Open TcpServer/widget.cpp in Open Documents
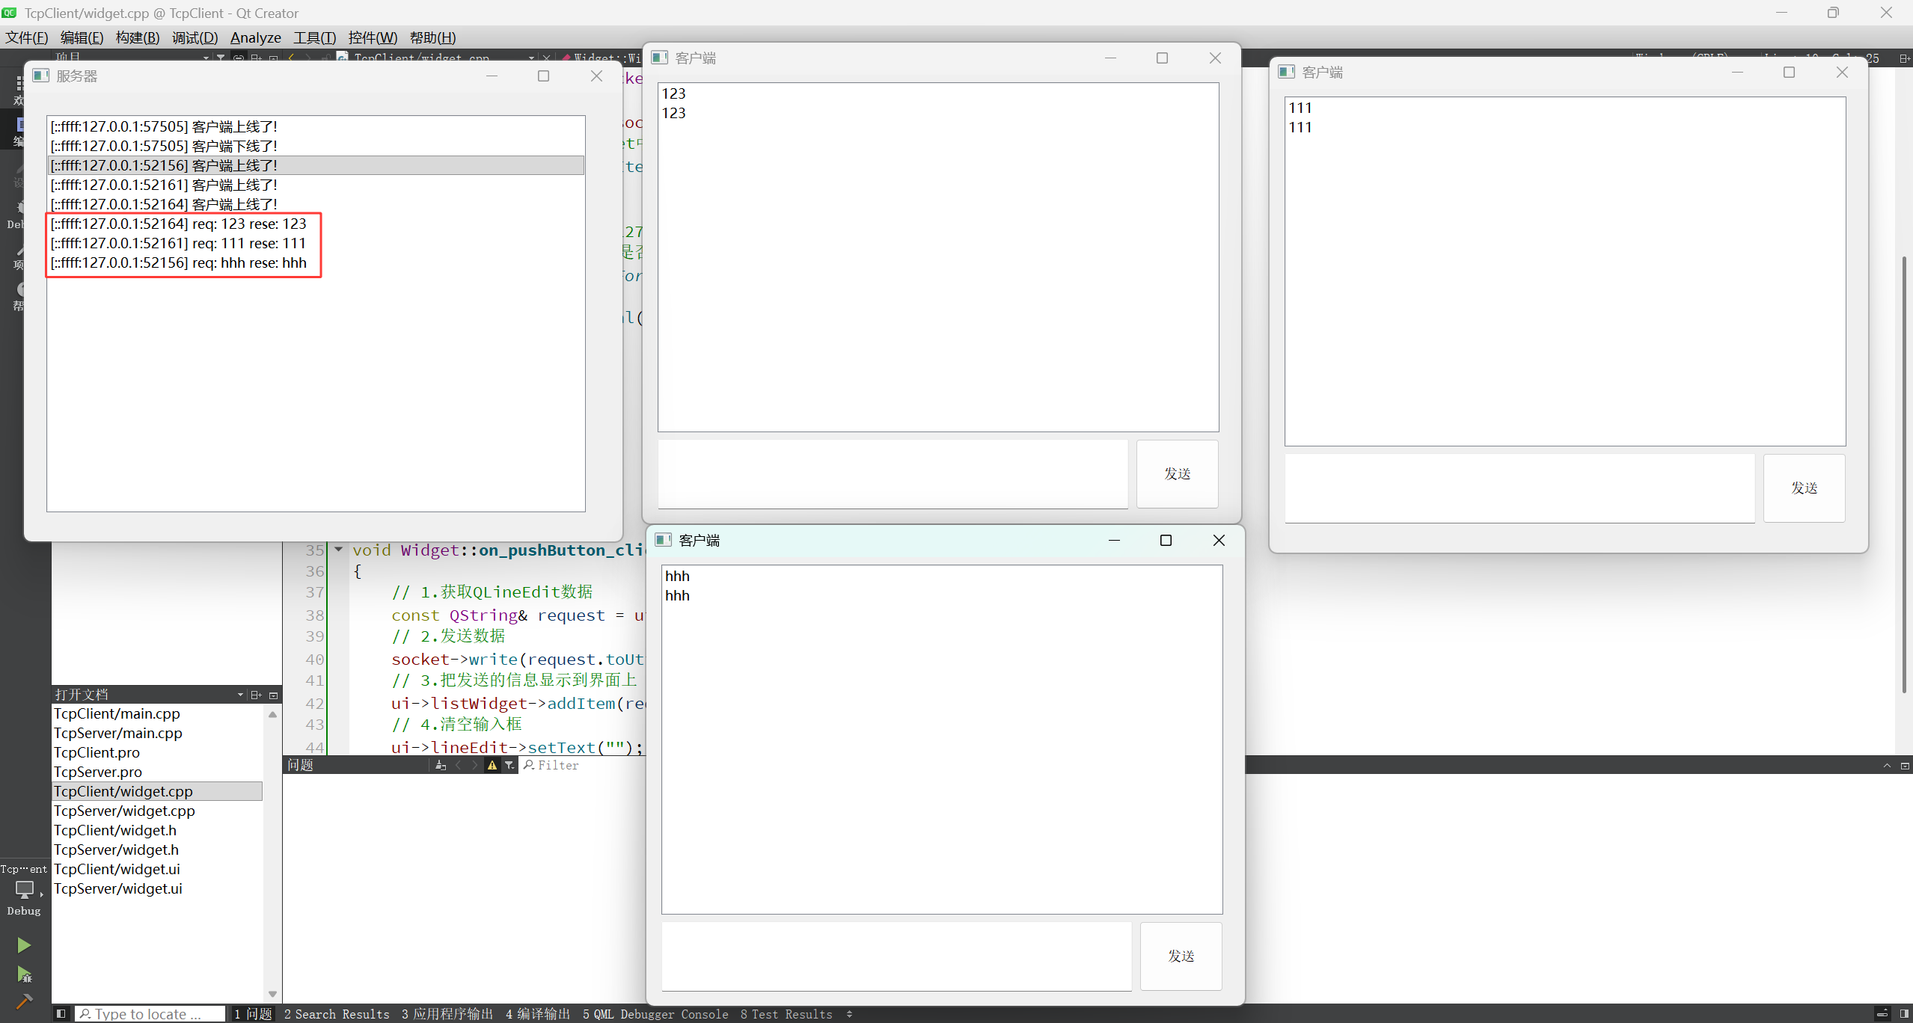 pos(124,811)
